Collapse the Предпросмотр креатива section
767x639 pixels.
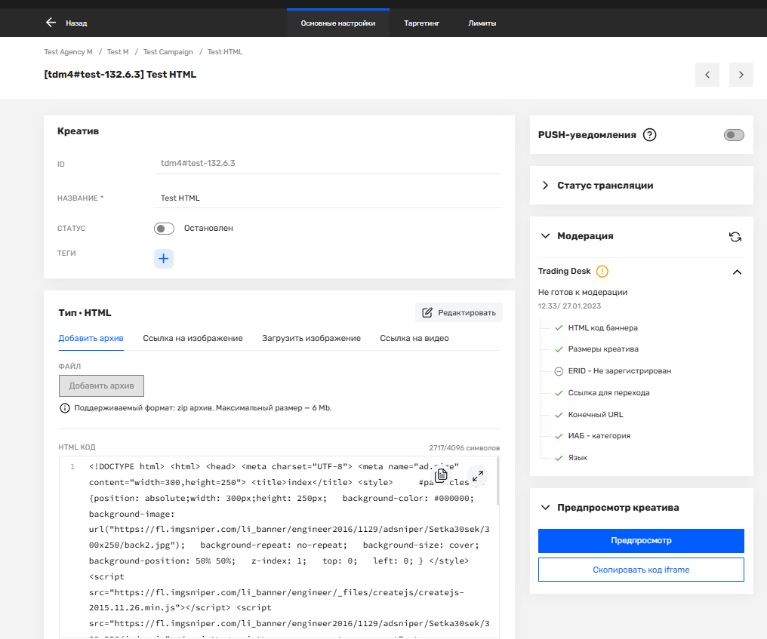pyautogui.click(x=545, y=508)
